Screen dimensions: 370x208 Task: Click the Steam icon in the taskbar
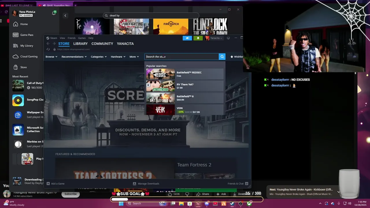232,204
